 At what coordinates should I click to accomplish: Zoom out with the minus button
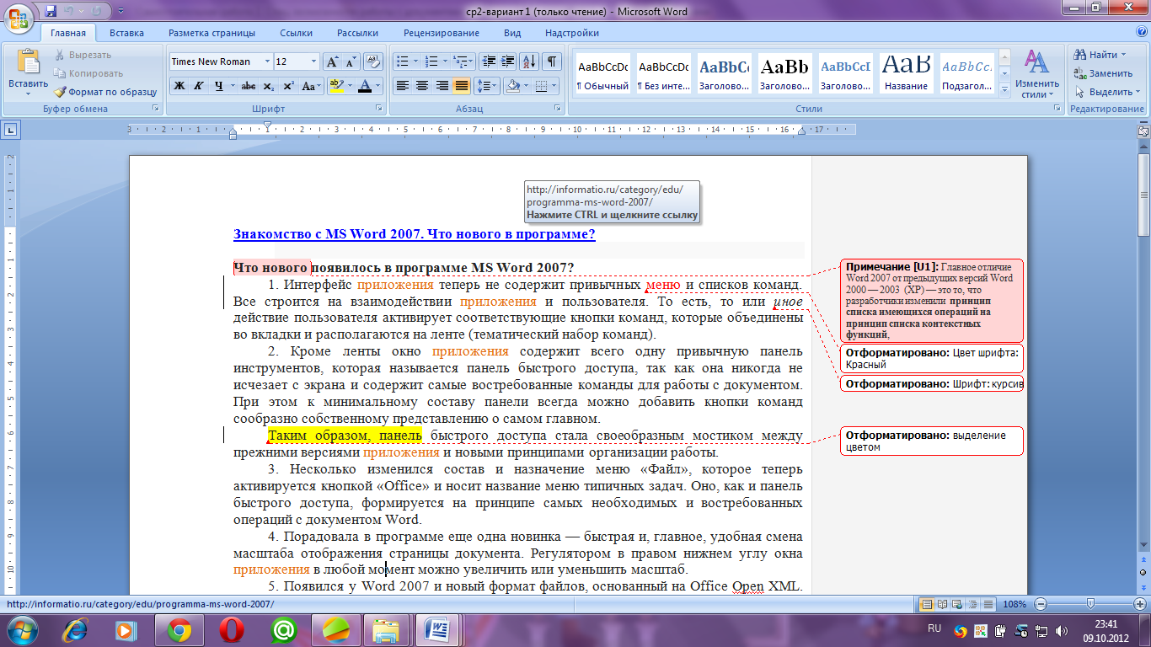[1041, 604]
